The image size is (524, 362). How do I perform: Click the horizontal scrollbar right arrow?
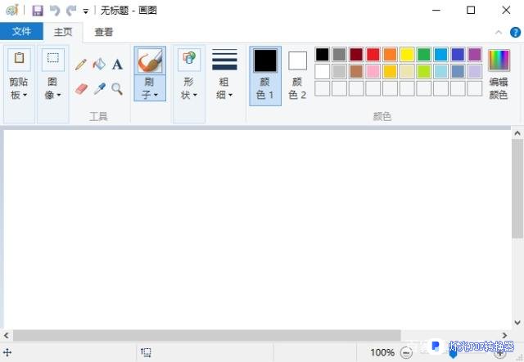[504, 335]
